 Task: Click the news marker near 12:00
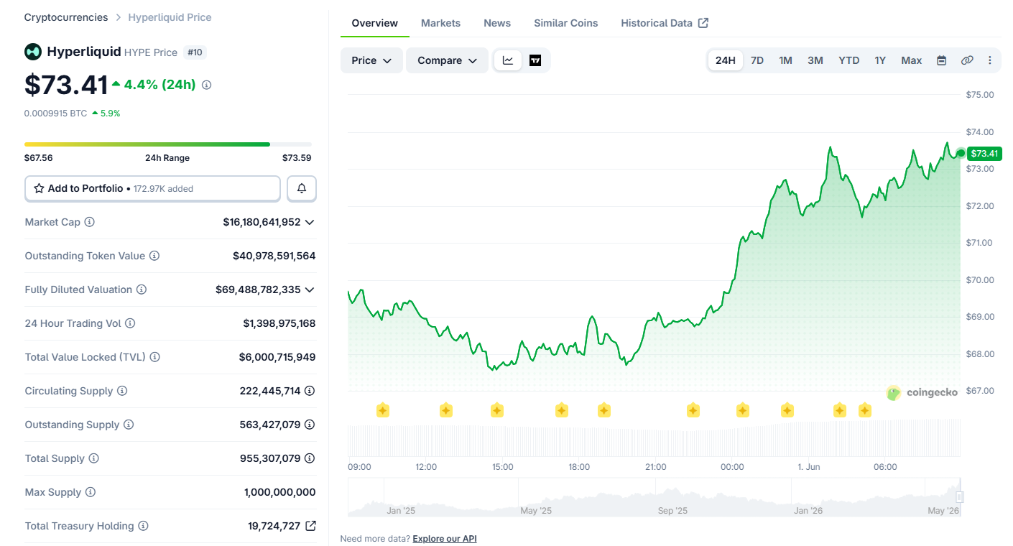(x=446, y=410)
